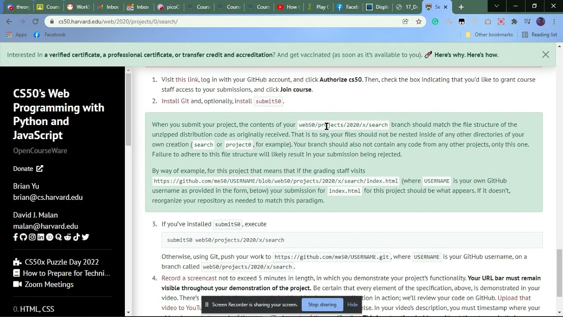This screenshot has width=563, height=317.
Task: Email malan@harvard.edu
Action: point(46,226)
